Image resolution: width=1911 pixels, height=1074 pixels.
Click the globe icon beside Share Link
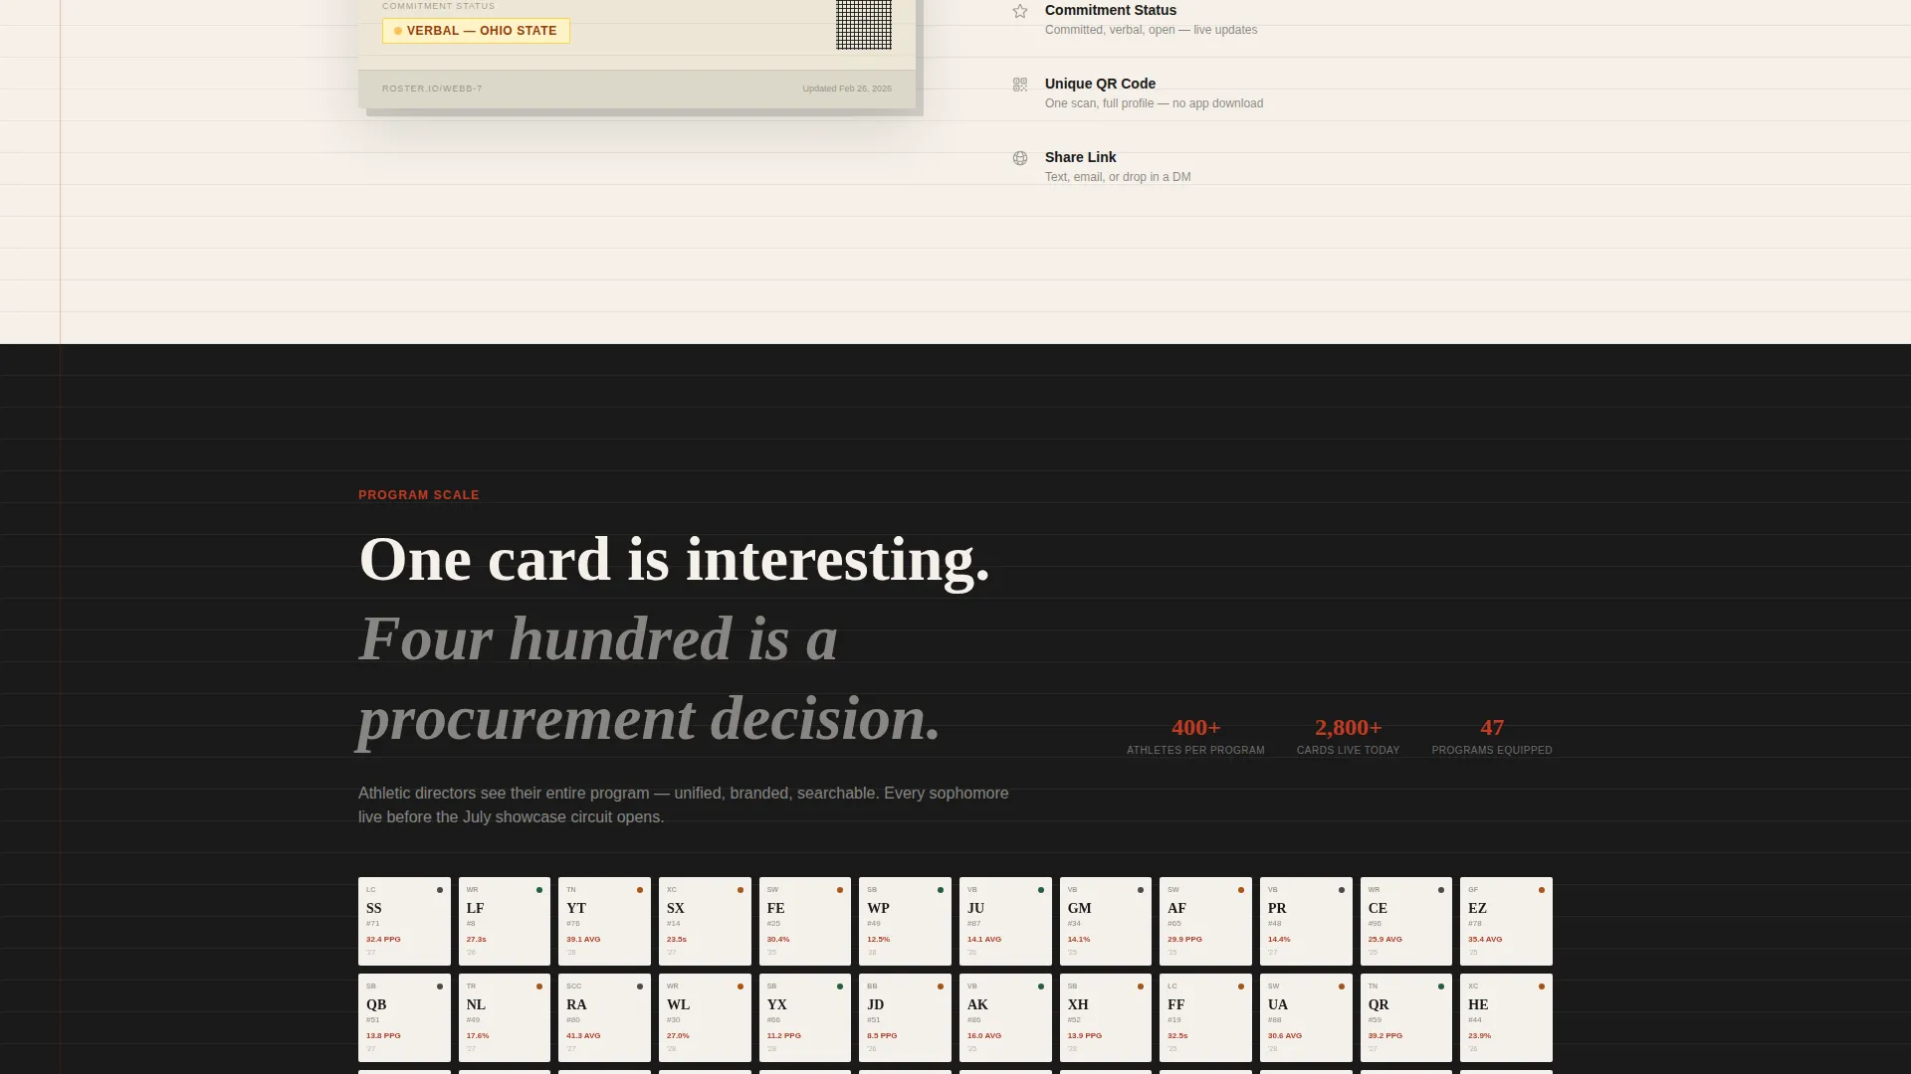click(x=1020, y=158)
